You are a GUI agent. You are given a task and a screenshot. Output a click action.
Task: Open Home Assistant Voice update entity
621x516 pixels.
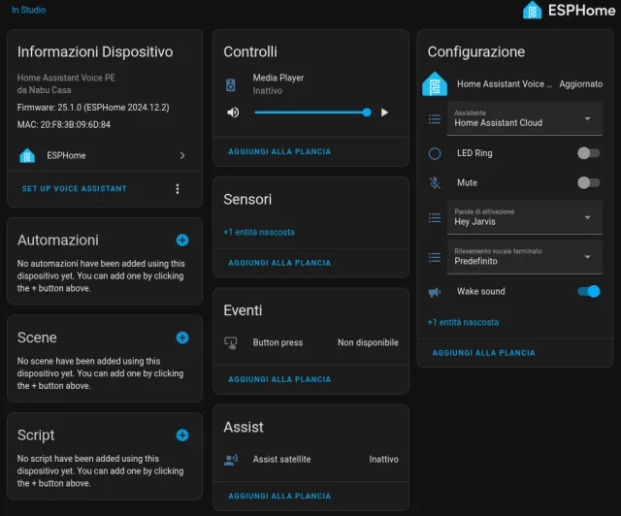505,84
